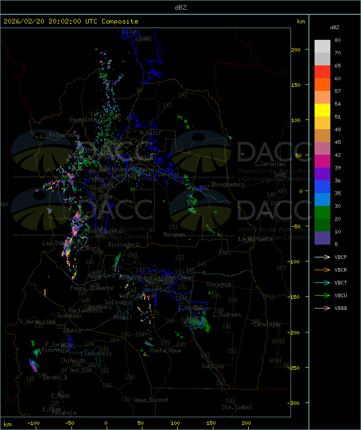Click the Llancanelo place label
Screen dimensions: 361x430
point(96,354)
